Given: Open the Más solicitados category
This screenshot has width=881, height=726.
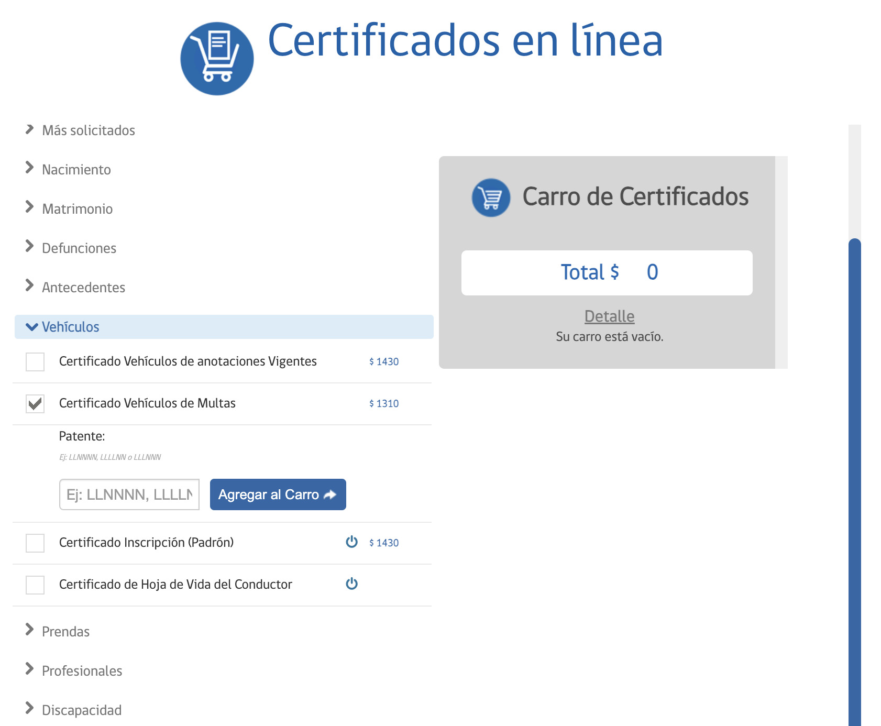Looking at the screenshot, I should (88, 130).
